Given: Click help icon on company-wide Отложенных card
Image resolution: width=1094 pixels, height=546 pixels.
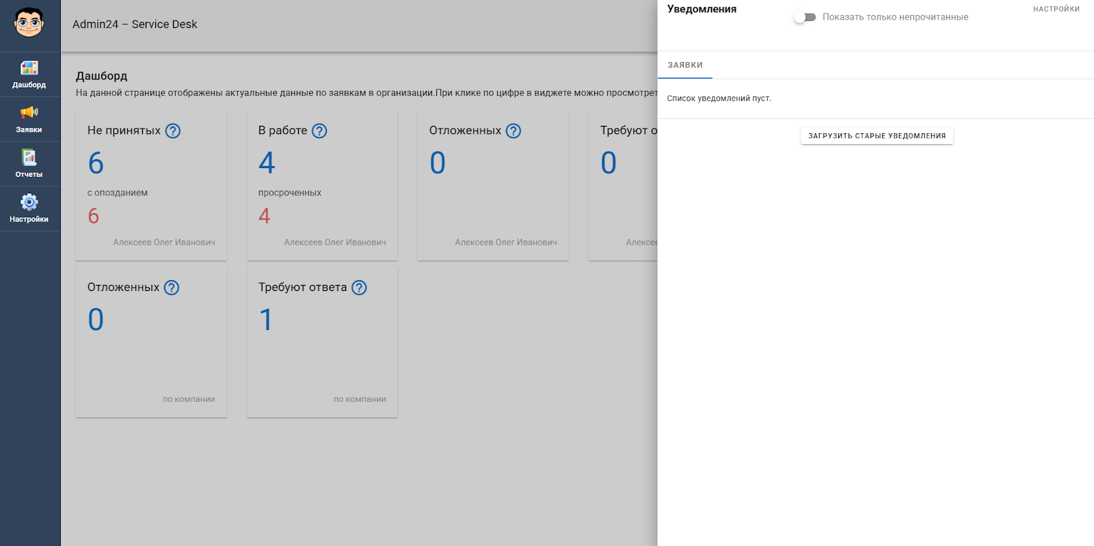Looking at the screenshot, I should 172,288.
